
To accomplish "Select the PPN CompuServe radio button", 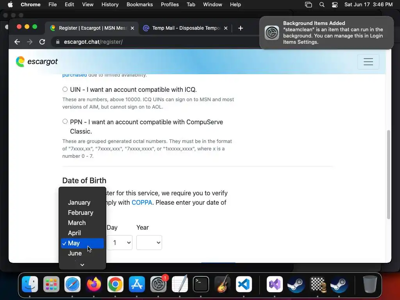I will click(65, 121).
